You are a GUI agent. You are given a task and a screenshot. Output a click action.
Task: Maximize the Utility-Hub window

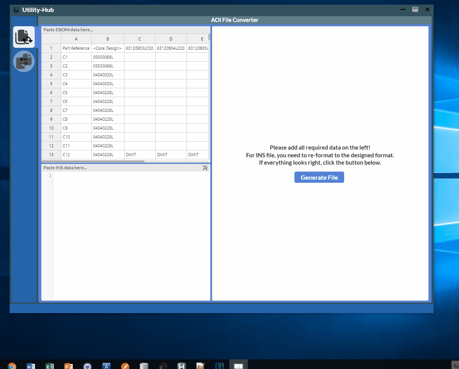pyautogui.click(x=415, y=9)
